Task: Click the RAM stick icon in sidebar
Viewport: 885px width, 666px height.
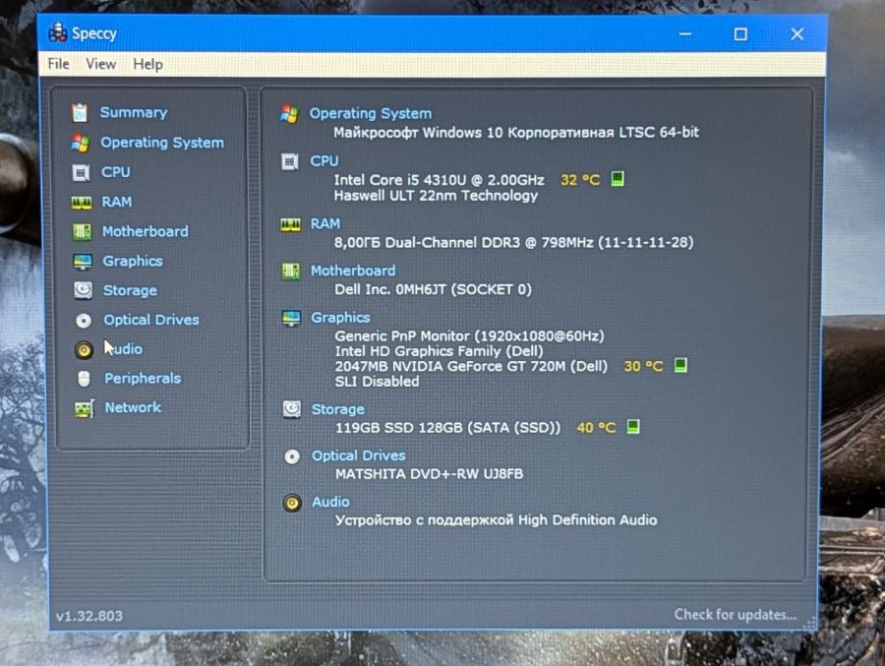Action: (82, 203)
